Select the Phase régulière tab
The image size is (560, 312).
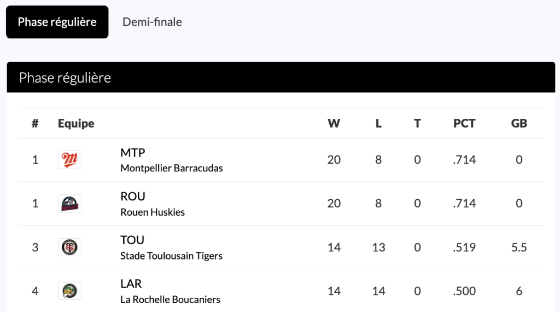tap(57, 22)
